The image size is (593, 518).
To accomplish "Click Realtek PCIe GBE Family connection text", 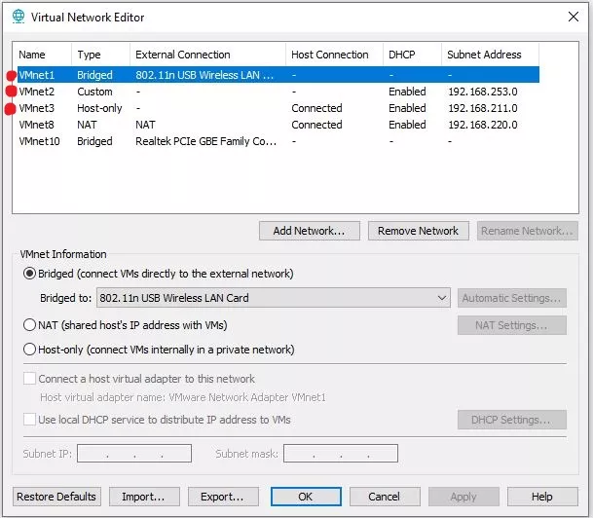I will click(206, 141).
